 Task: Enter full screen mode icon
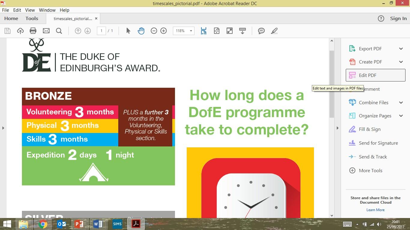(230, 31)
